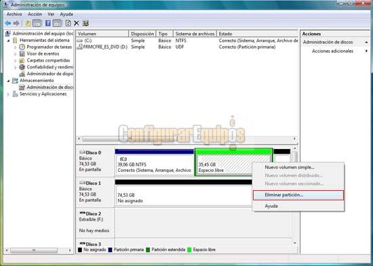The width and height of the screenshot is (373, 266).
Task: Toggle the show/hide console tree toolbar icon
Action: (37, 23)
